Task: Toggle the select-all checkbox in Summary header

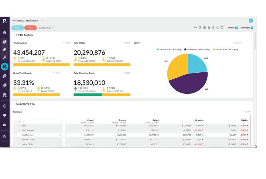Action: pos(16,121)
